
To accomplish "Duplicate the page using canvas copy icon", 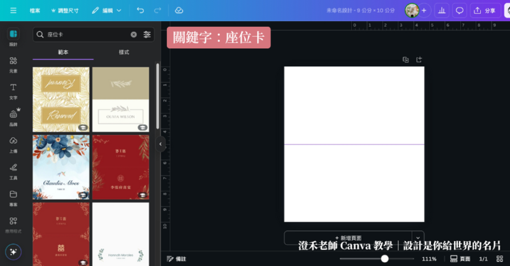I will pyautogui.click(x=405, y=60).
